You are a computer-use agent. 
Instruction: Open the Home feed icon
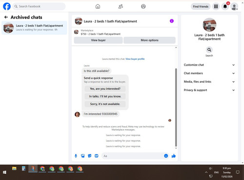click(x=98, y=6)
